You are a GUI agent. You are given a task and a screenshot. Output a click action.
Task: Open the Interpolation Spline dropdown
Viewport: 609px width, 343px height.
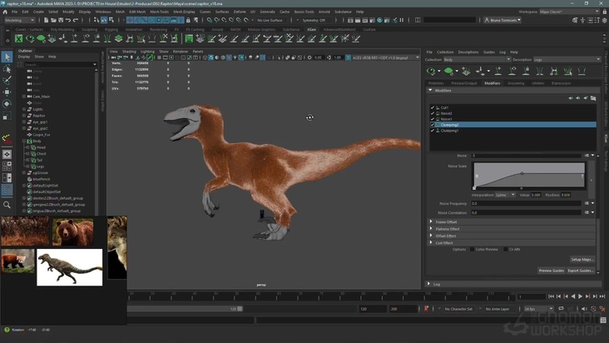(505, 195)
